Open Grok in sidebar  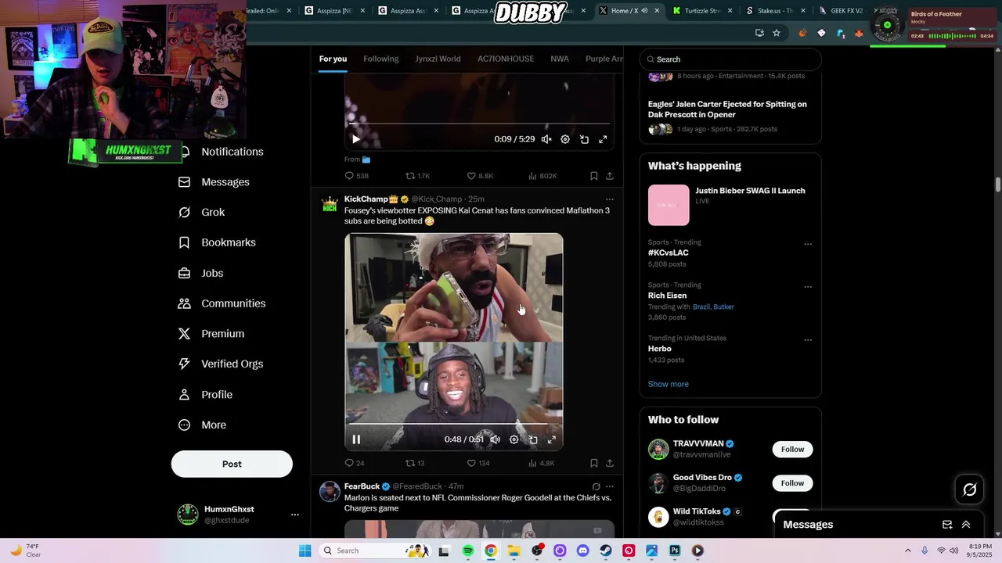[201, 212]
